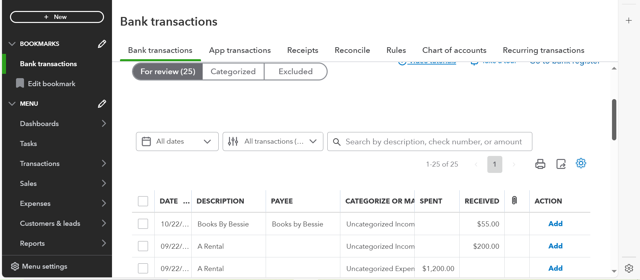This screenshot has width=640, height=280.
Task: Click the pencil icon beside BOOKMARKS
Action: pyautogui.click(x=102, y=44)
